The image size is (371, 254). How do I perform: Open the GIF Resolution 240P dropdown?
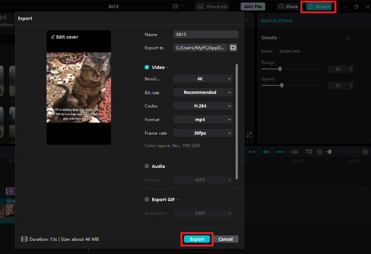203,213
